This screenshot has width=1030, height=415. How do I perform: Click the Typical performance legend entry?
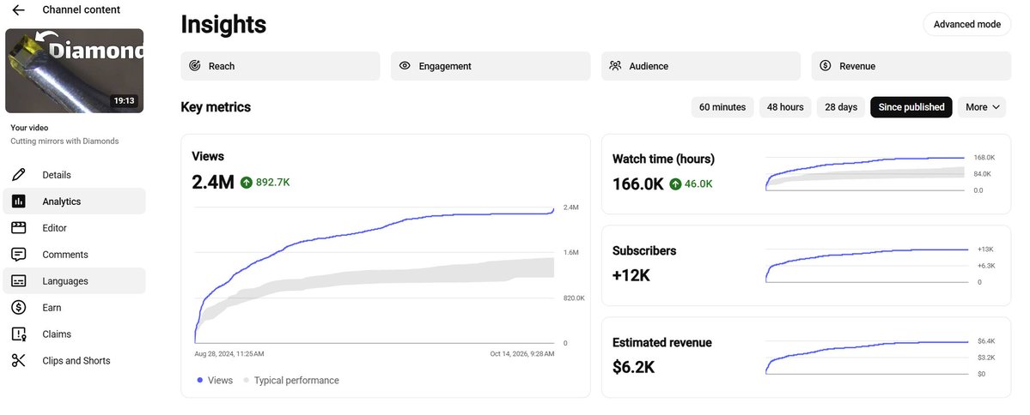[291, 380]
